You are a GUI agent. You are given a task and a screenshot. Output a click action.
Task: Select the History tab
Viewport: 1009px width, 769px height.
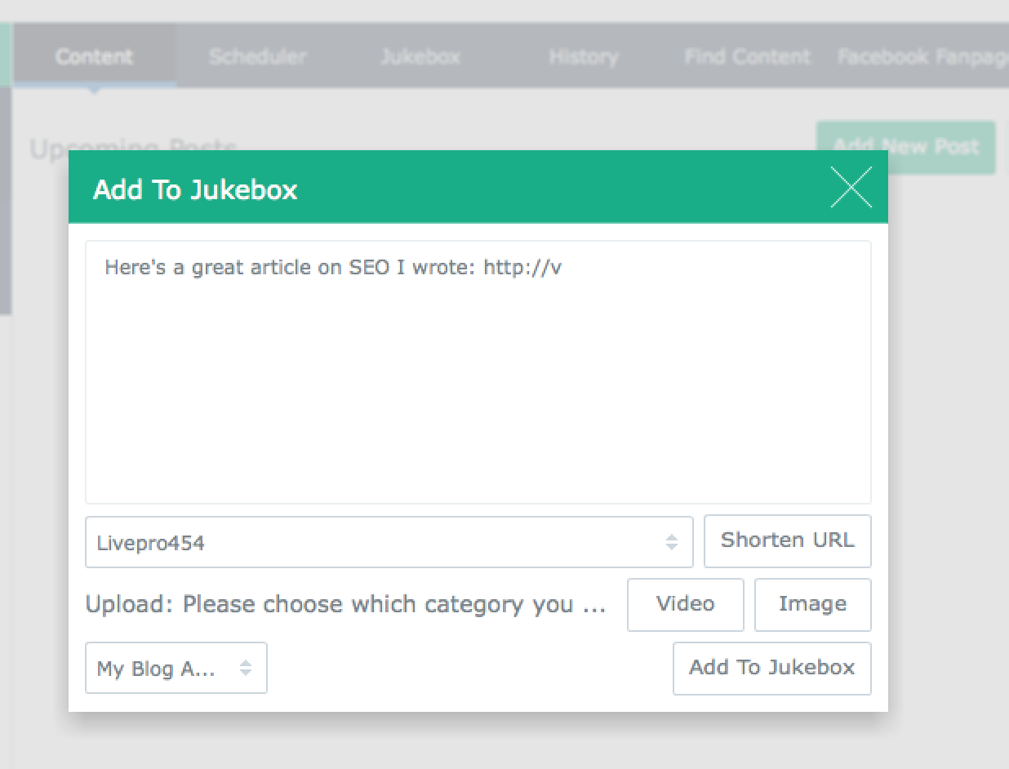point(583,57)
